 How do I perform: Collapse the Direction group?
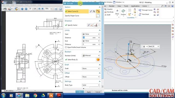100,21
